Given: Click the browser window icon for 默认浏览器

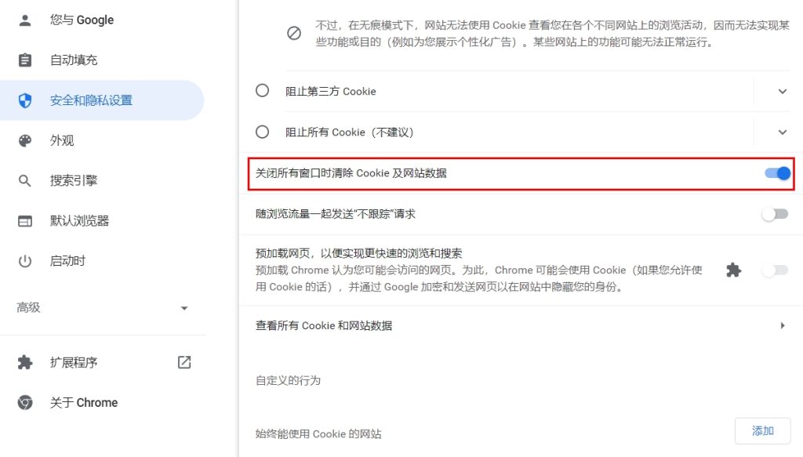Looking at the screenshot, I should pyautogui.click(x=24, y=221).
